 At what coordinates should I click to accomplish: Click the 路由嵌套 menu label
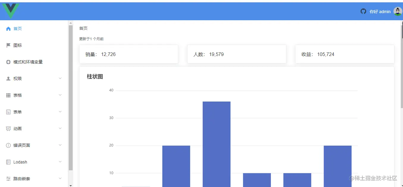(22, 179)
